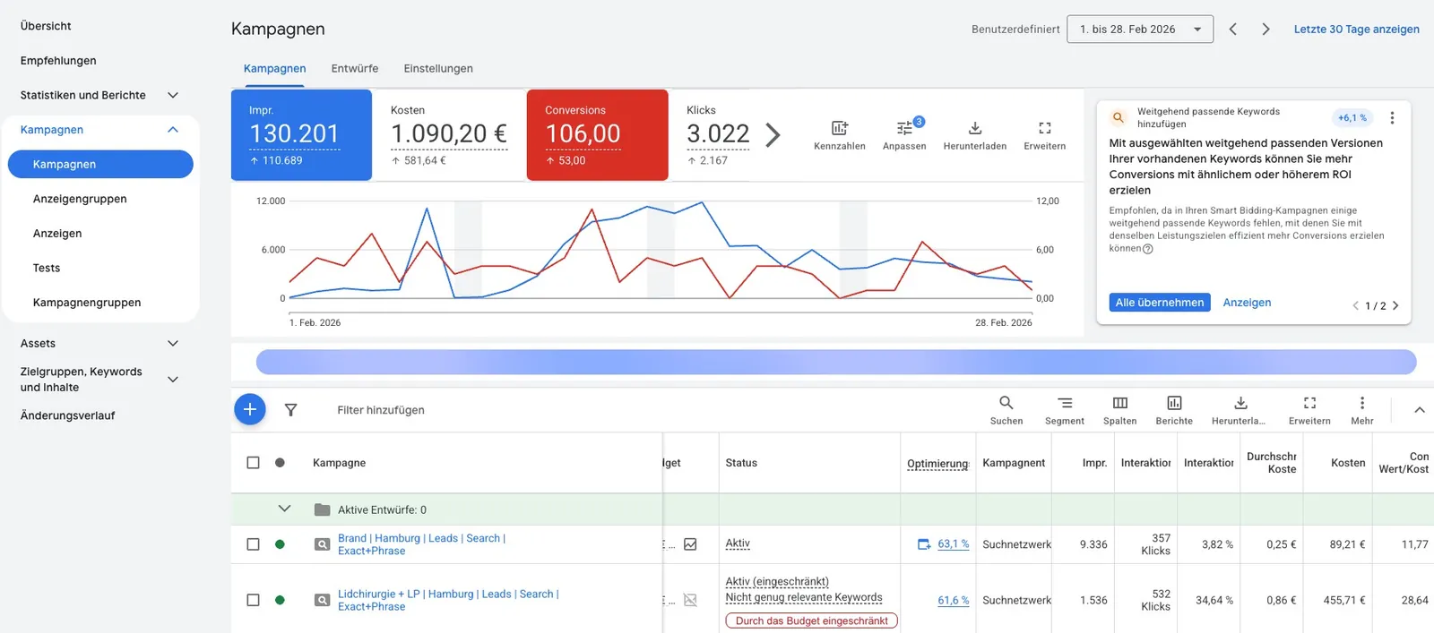Toggle green status dot of Brand campaign
The height and width of the screenshot is (633, 1434).
pos(280,544)
